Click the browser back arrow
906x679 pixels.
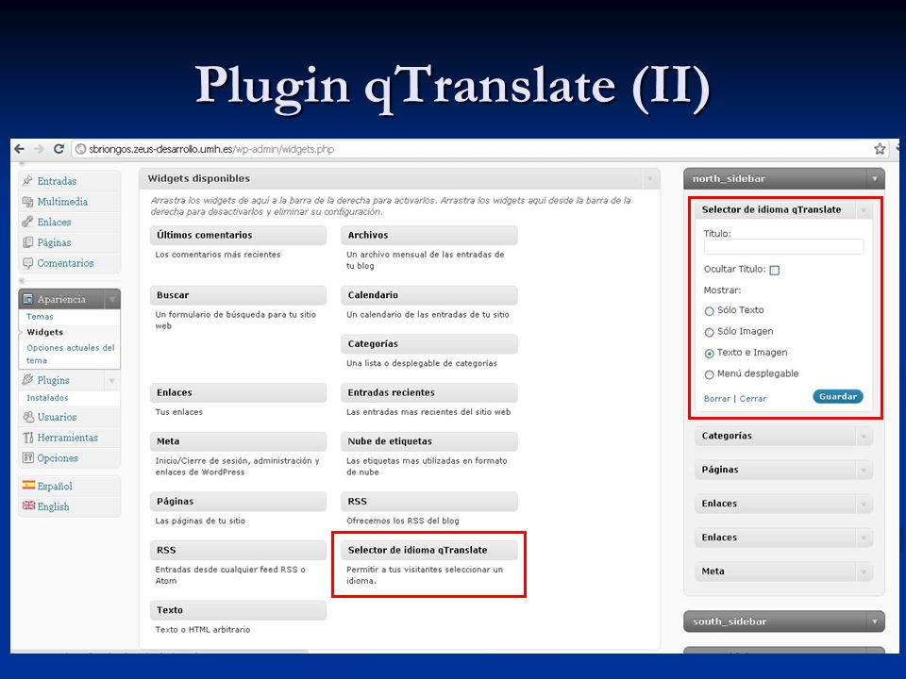pos(19,149)
